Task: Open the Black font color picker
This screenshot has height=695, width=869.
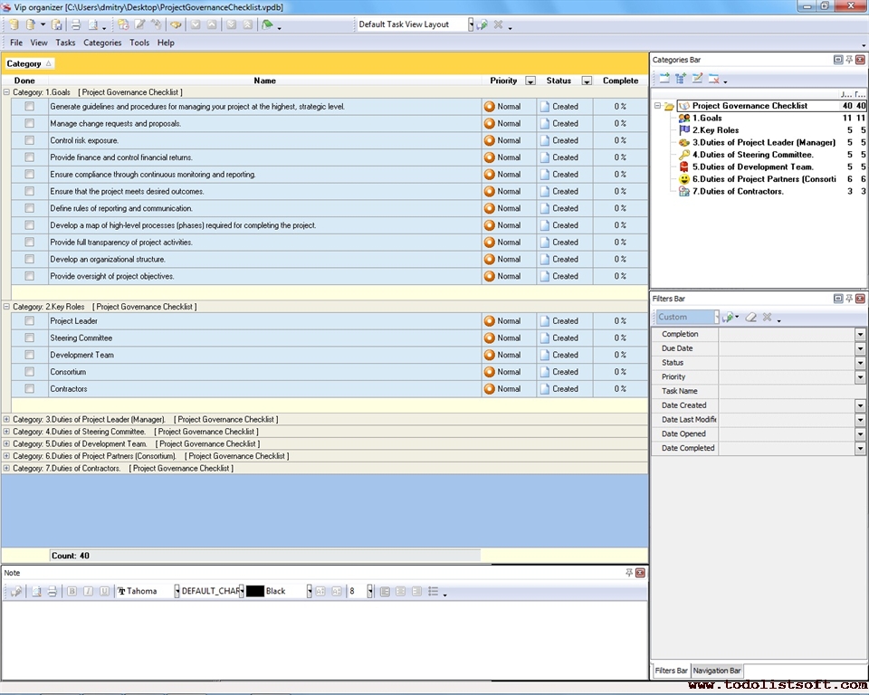Action: 309,592
